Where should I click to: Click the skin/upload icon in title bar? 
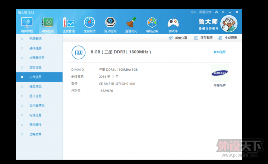pos(216,12)
